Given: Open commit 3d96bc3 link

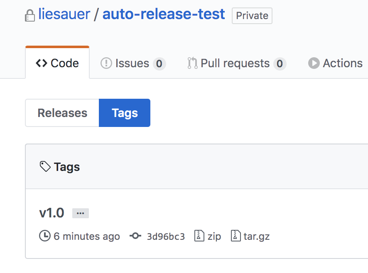Looking at the screenshot, I should [x=166, y=236].
